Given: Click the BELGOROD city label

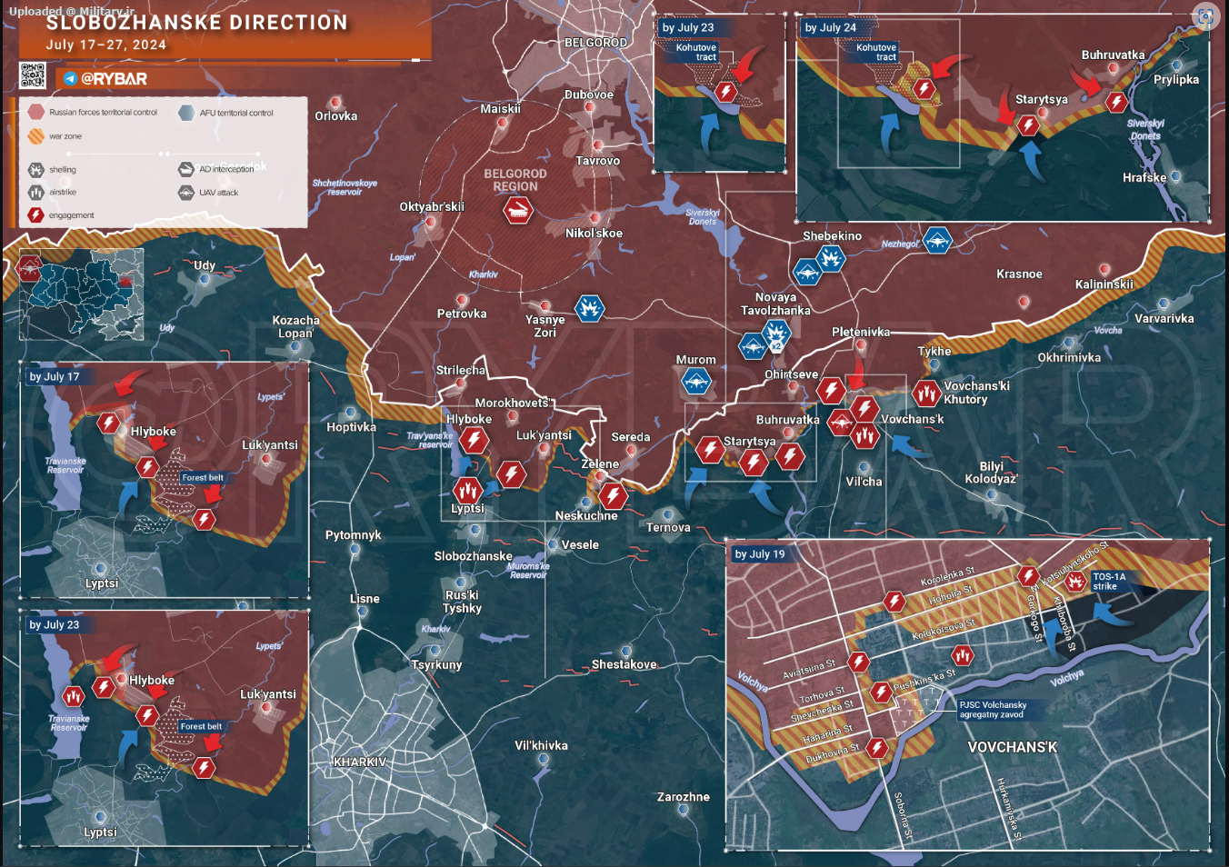Looking at the screenshot, I should [595, 43].
